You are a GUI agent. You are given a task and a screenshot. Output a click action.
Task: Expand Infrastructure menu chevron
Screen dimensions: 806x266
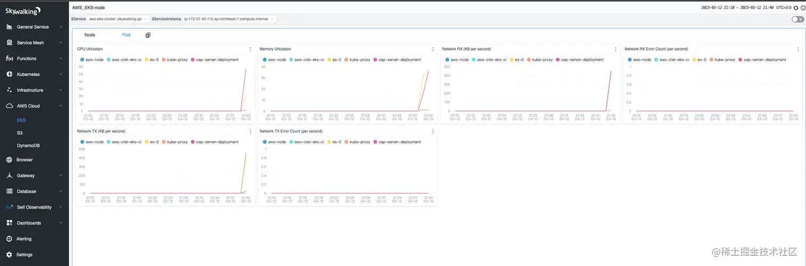point(61,90)
